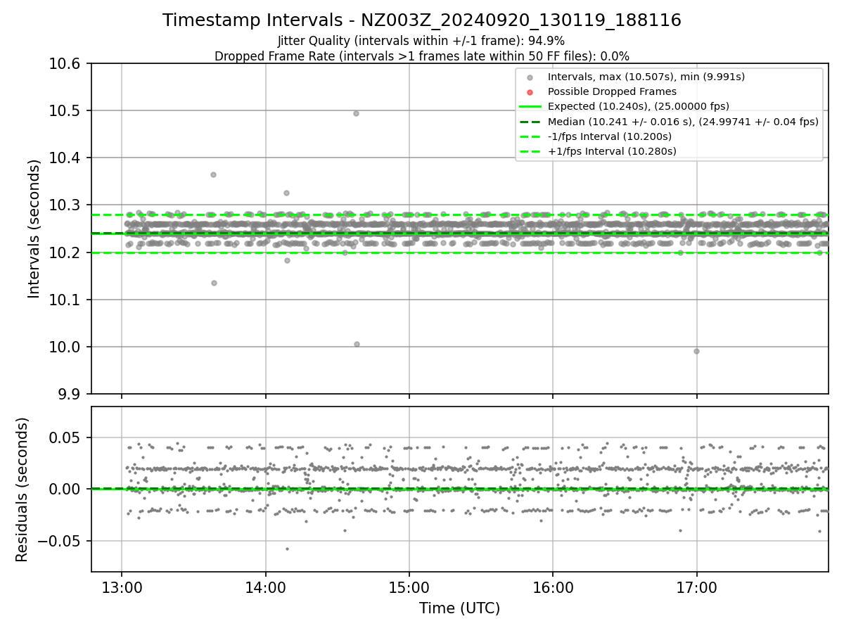Click the 'Jitter Quality' subtitle line
The image size is (844, 633).
click(x=421, y=41)
